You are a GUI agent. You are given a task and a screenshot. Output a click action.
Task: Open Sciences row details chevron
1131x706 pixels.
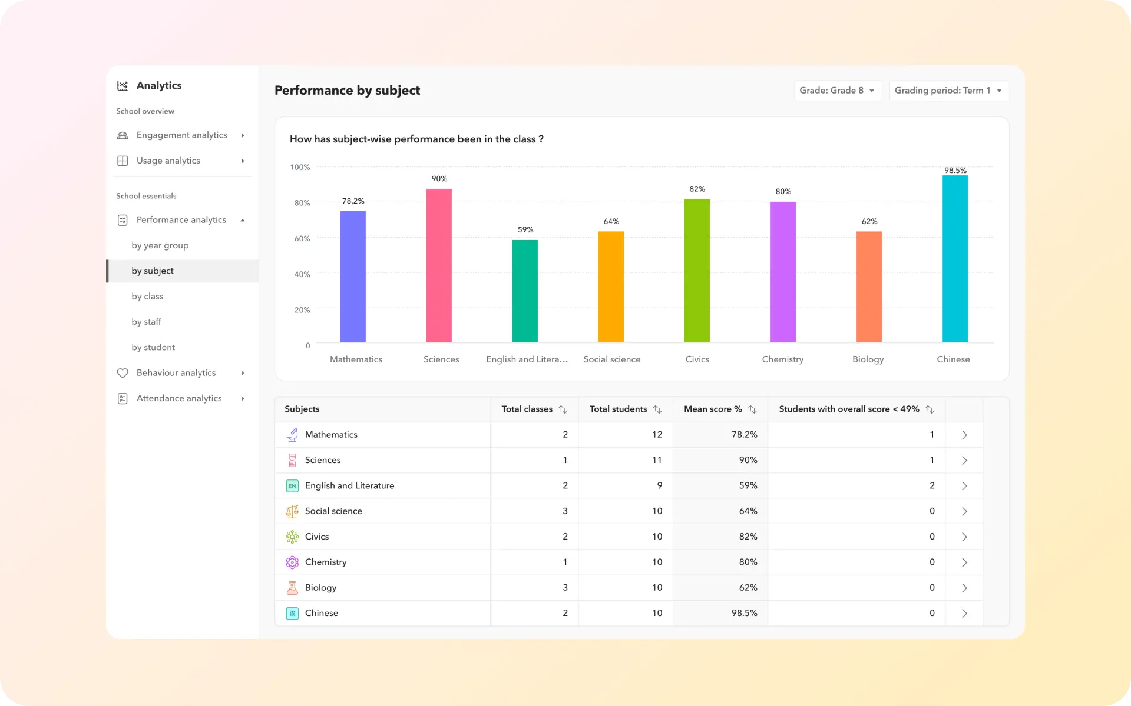pos(964,460)
